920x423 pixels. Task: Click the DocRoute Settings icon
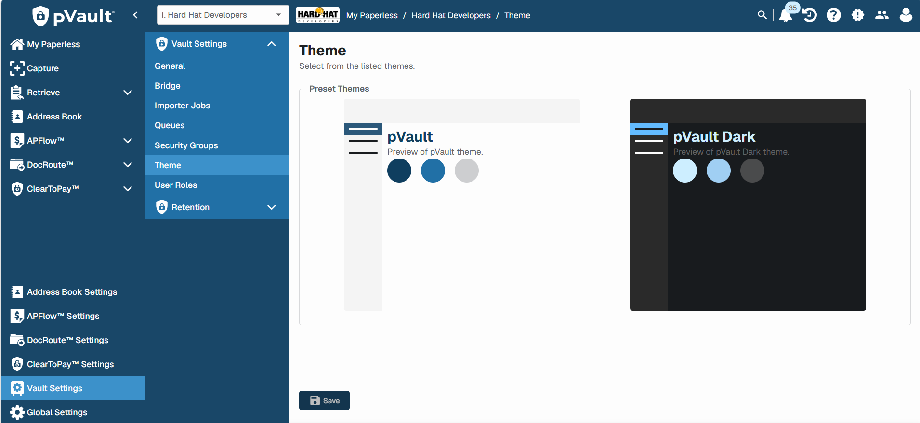click(17, 340)
